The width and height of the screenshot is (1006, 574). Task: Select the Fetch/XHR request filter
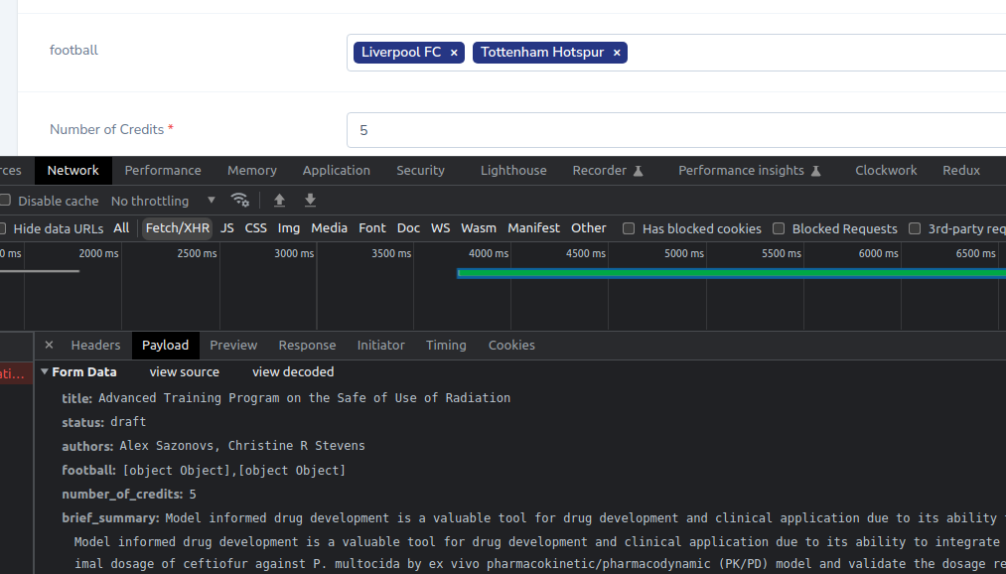tap(177, 227)
